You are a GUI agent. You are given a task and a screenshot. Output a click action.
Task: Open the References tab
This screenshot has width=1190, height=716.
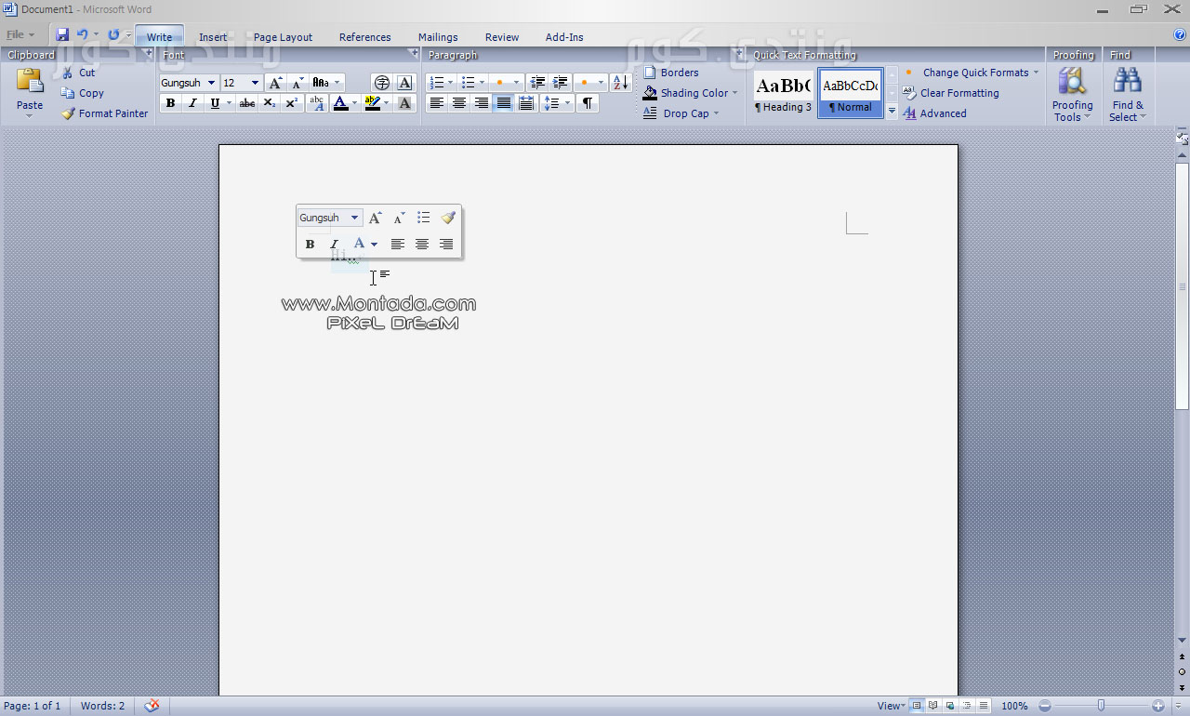pyautogui.click(x=364, y=37)
